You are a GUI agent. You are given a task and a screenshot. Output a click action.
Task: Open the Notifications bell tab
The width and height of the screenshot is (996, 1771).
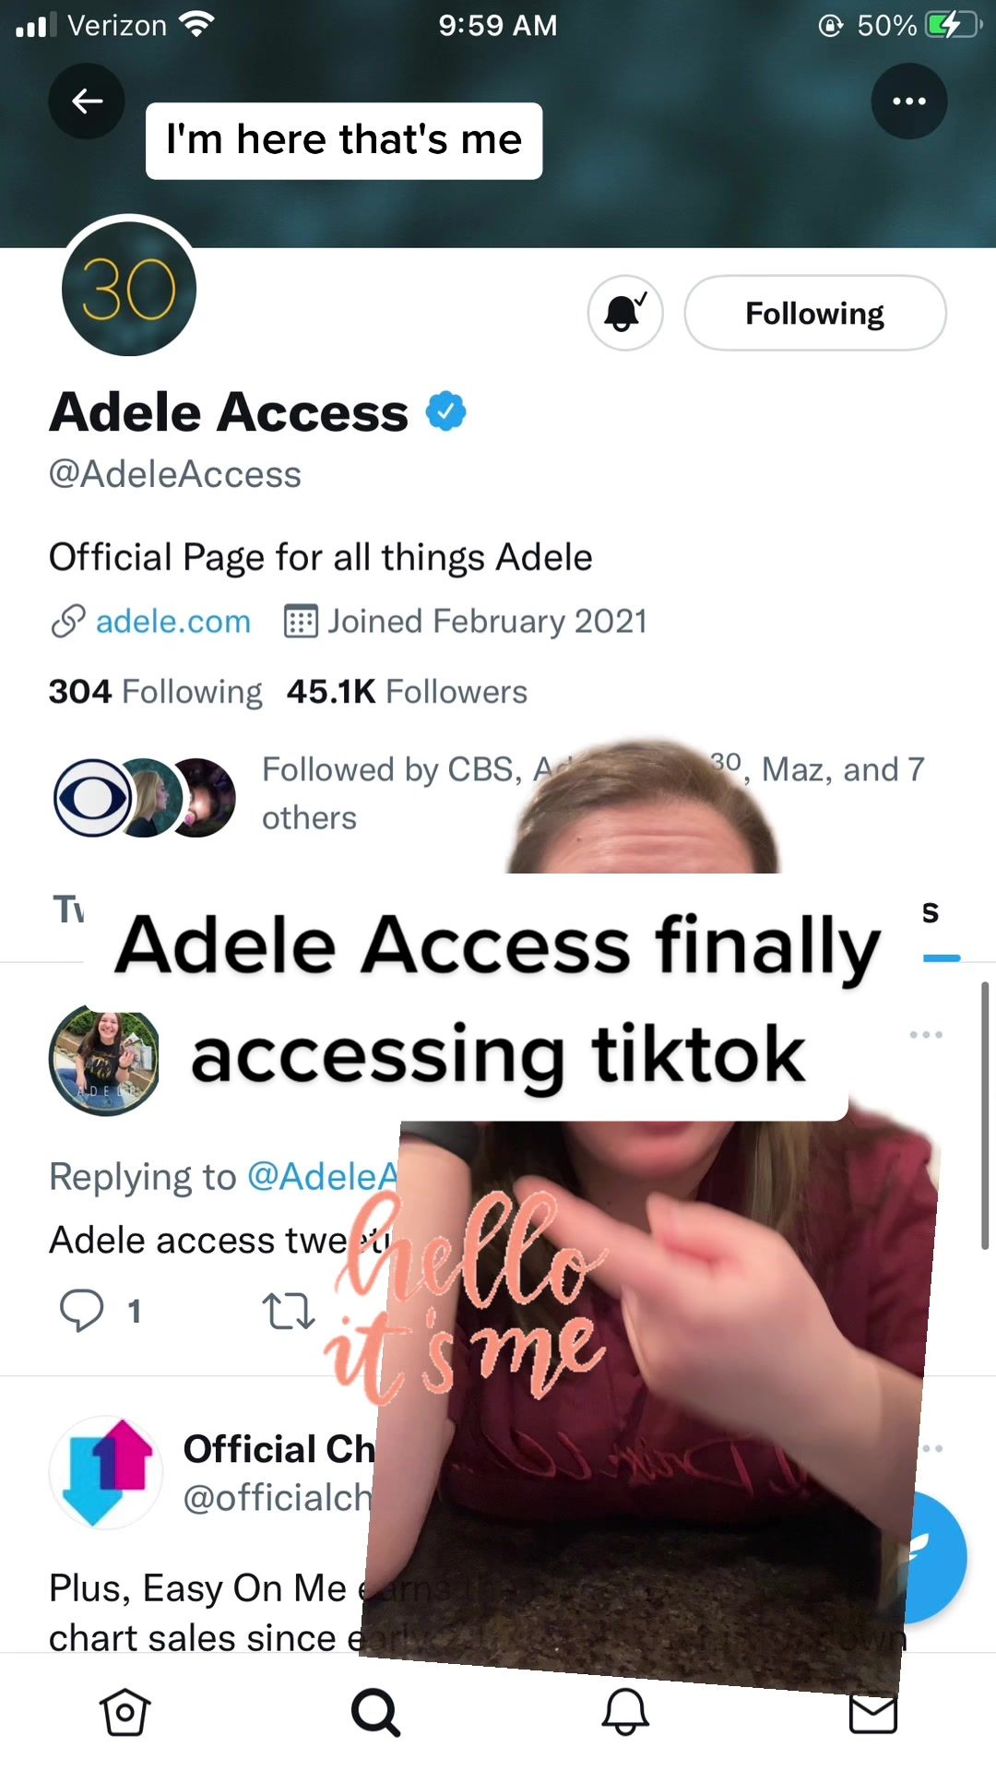(x=625, y=1713)
